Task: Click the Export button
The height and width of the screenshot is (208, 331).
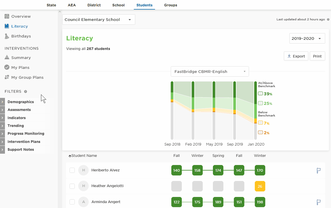Action: 296,56
